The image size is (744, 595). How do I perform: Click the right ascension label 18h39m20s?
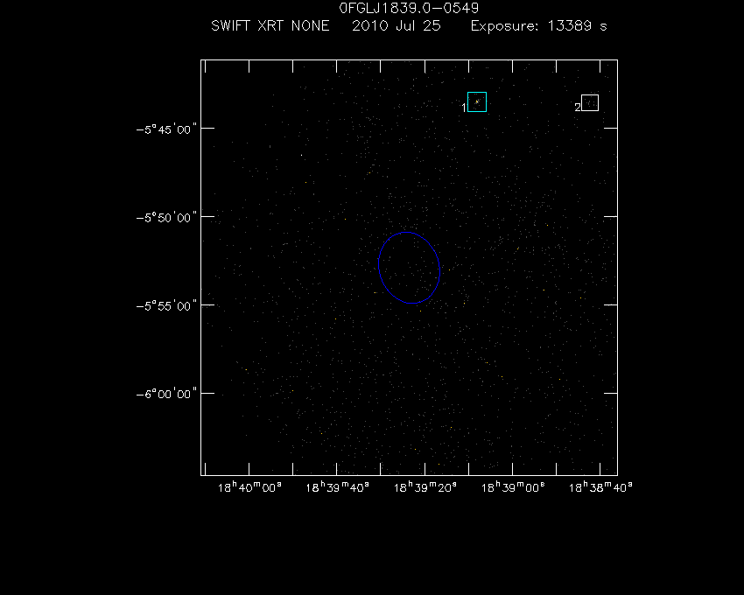pyautogui.click(x=425, y=487)
